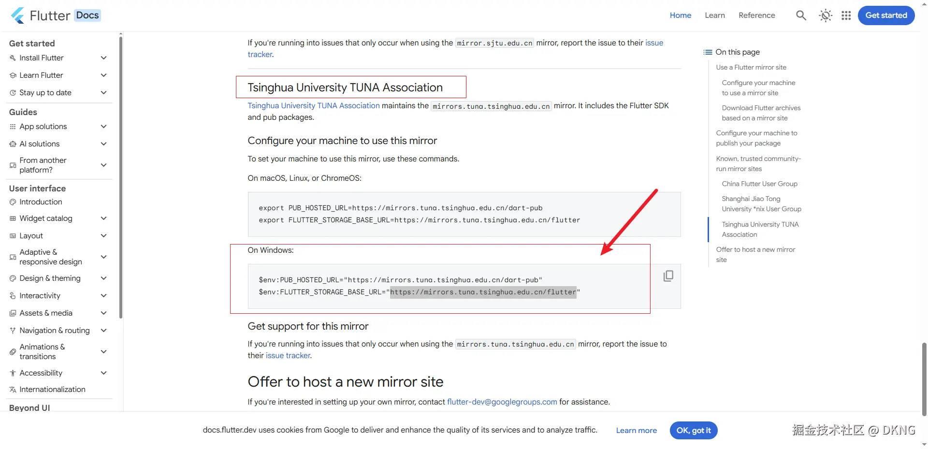
Task: Expand the Learn Flutter section
Action: pyautogui.click(x=103, y=75)
